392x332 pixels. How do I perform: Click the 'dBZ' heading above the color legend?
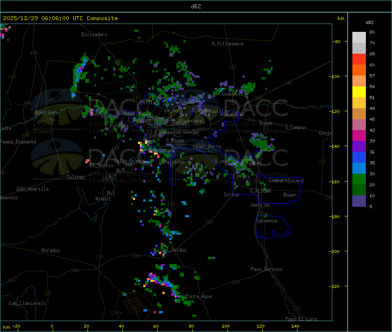coord(369,23)
